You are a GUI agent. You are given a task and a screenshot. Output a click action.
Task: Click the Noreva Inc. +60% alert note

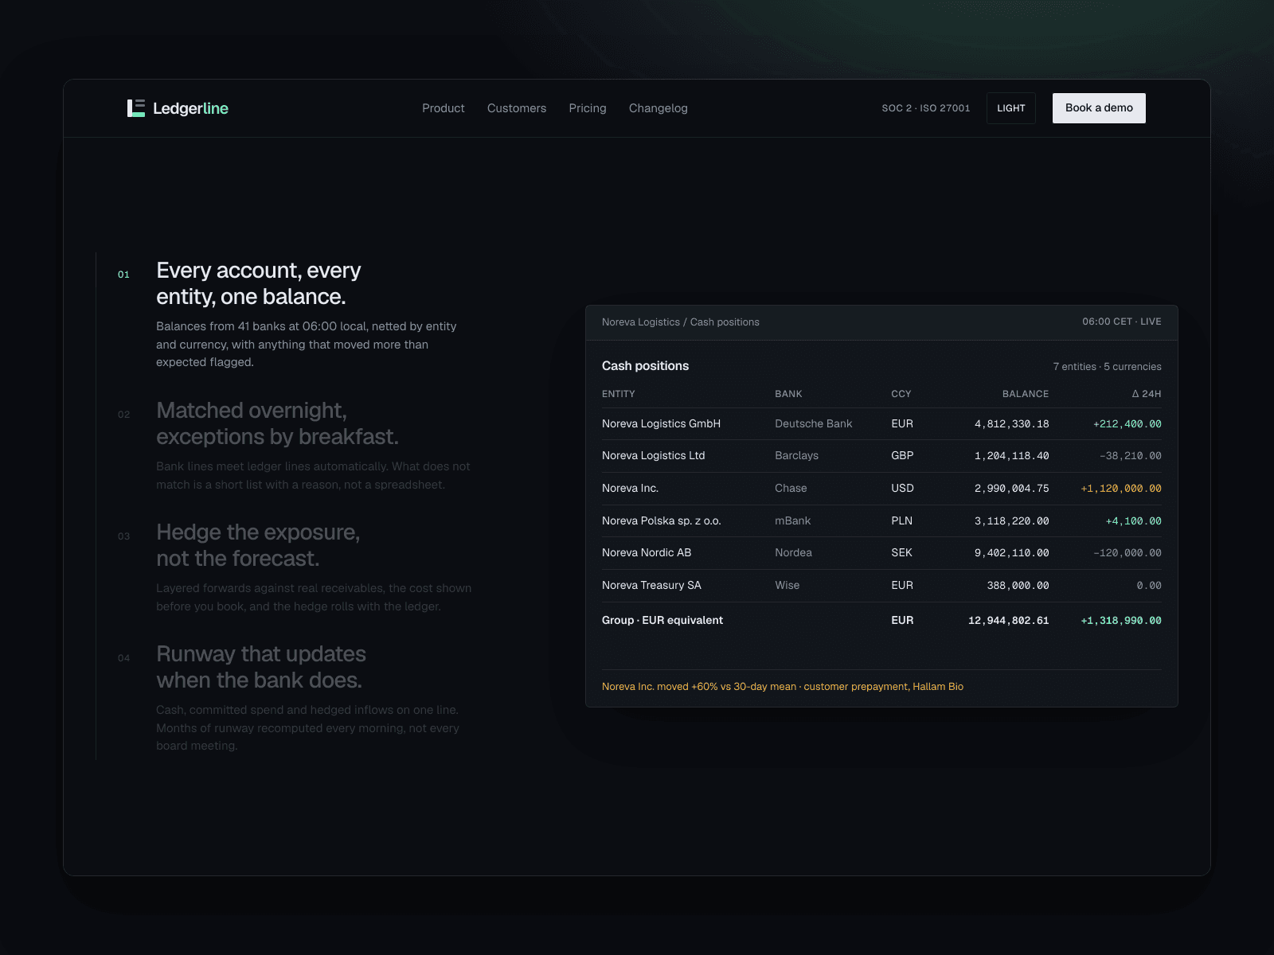783,687
